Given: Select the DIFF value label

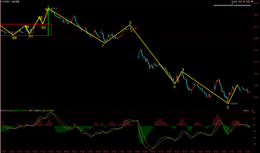Looking at the screenshot, I should (x=34, y=111).
